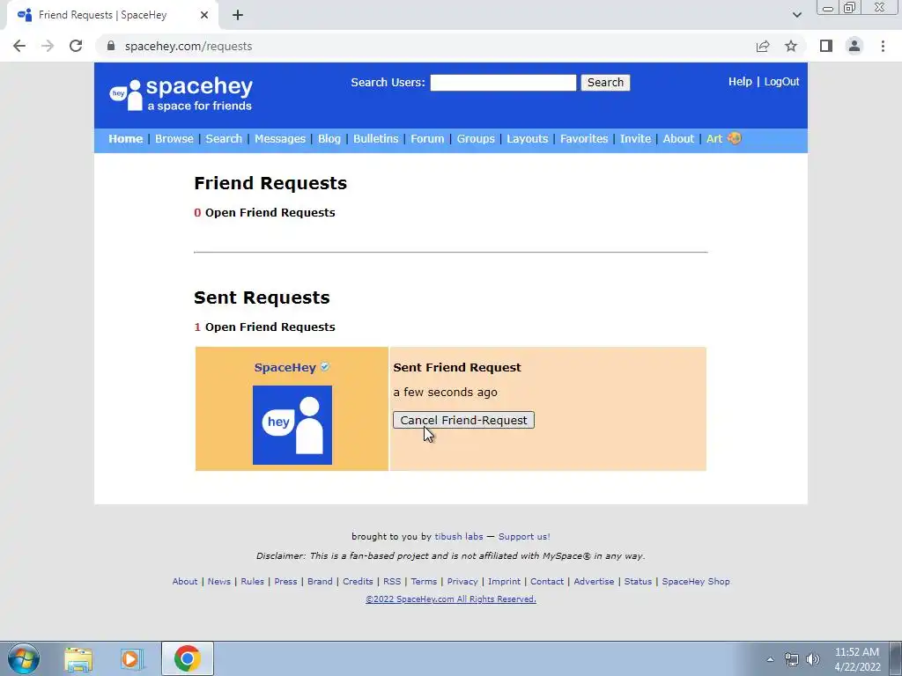Open the Invite nav item
Viewport: 902px width, 676px height.
636,138
